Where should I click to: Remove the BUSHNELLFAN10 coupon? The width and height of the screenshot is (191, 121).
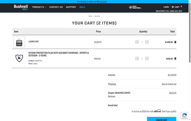(x=111, y=97)
